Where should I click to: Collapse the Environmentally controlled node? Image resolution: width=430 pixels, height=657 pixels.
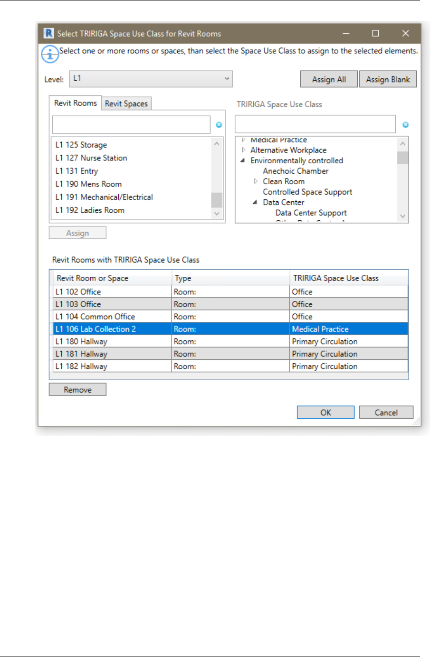pos(243,160)
